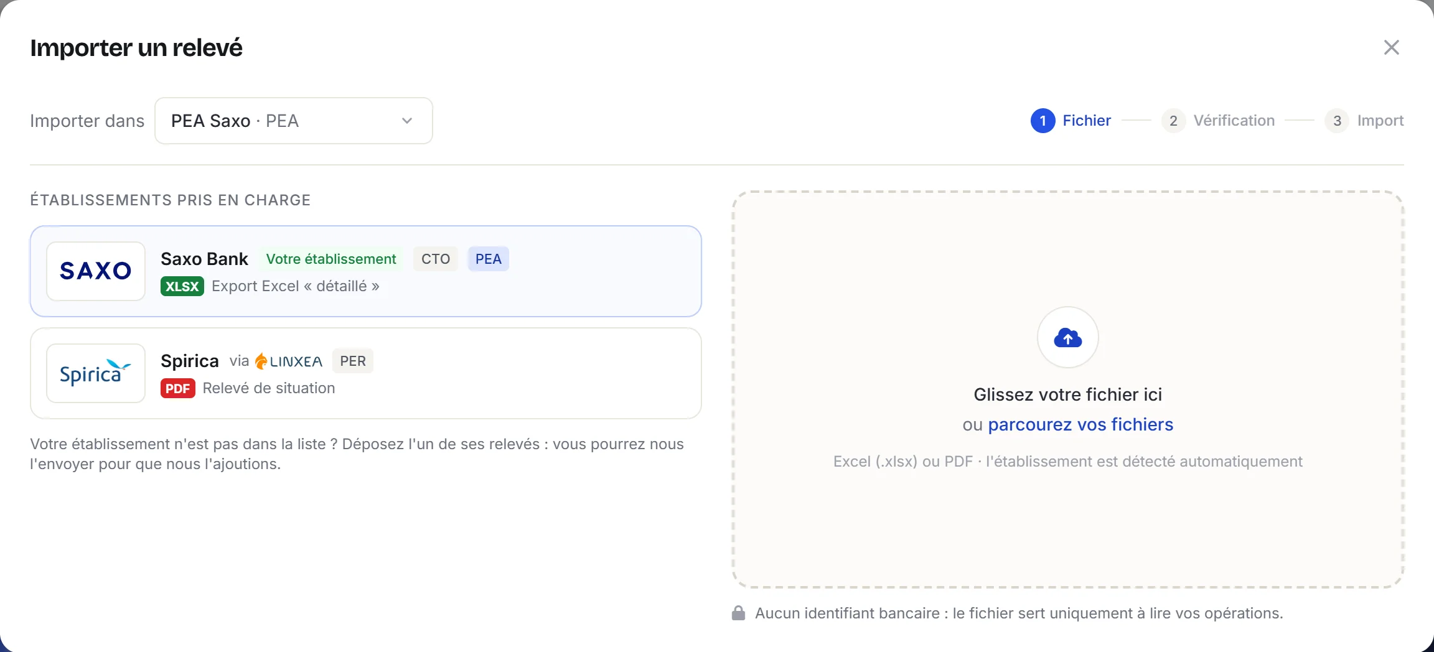The width and height of the screenshot is (1434, 652).
Task: Click the parcourez vos fichiers link
Action: point(1080,424)
